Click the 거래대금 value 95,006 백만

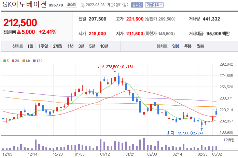pos(218,34)
